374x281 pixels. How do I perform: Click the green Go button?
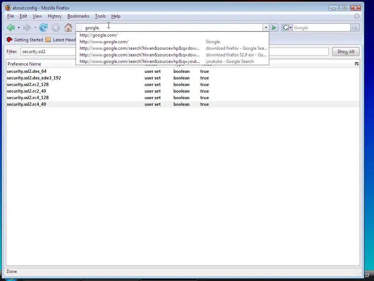tap(274, 28)
